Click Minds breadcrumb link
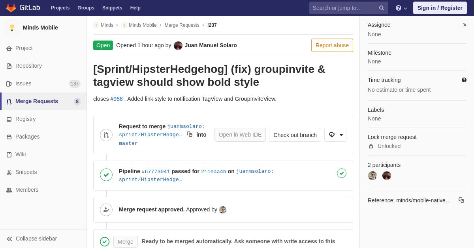The width and height of the screenshot is (474, 248). click(107, 25)
